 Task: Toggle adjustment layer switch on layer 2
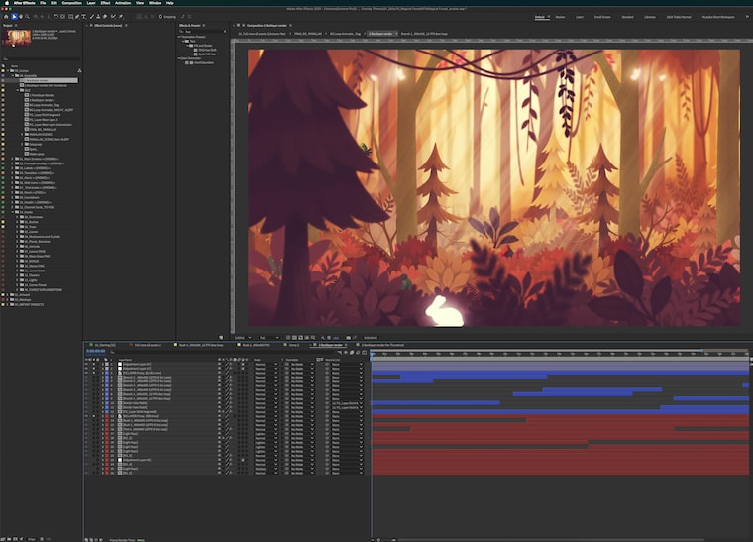(243, 369)
